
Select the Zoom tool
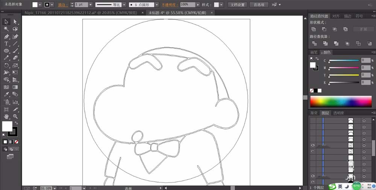(x=15, y=117)
